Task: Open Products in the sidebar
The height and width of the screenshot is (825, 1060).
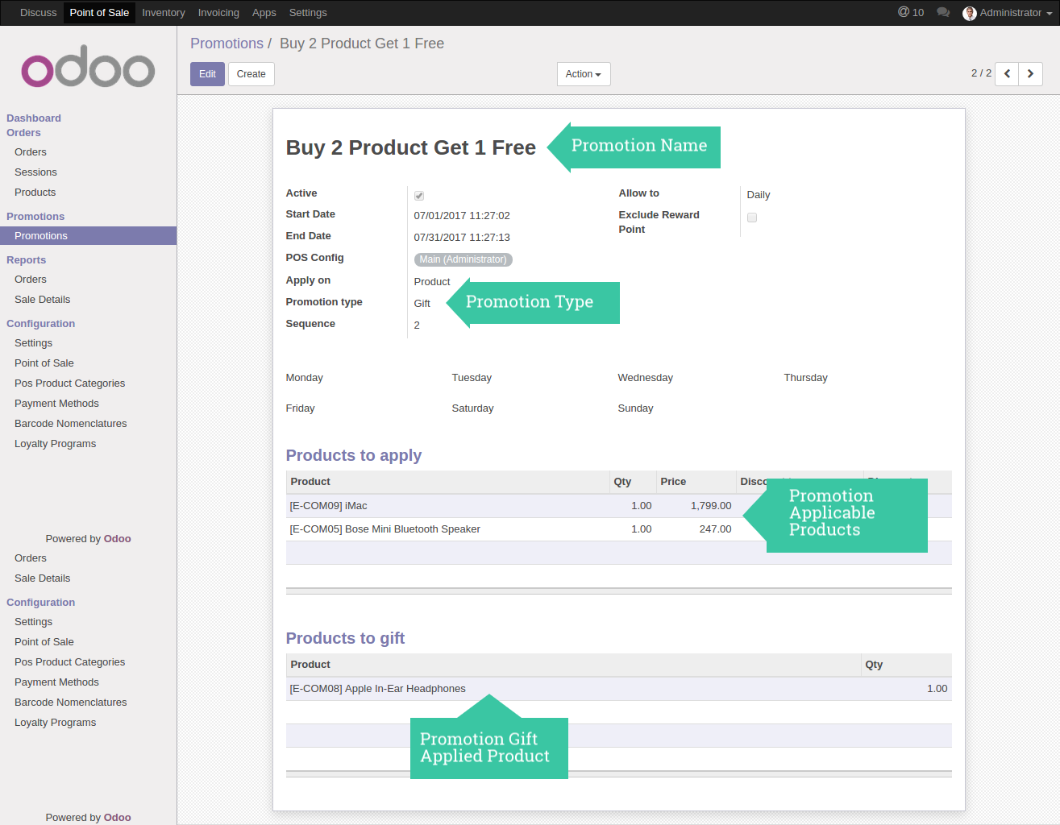Action: pos(35,193)
